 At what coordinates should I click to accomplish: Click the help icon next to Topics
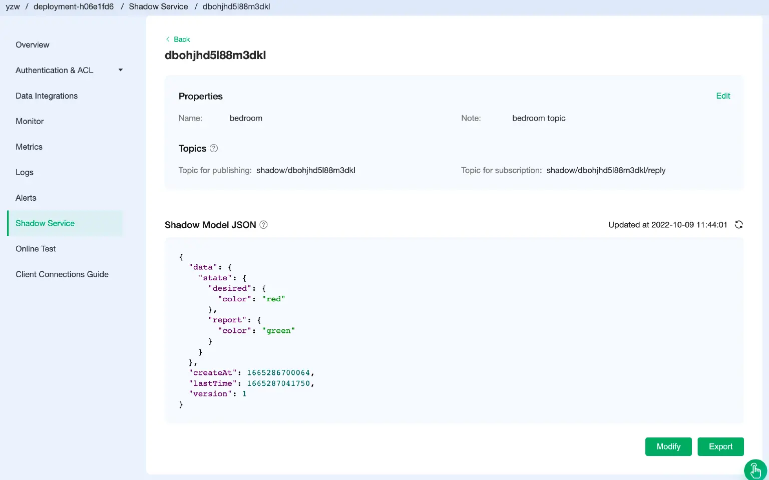coord(214,148)
